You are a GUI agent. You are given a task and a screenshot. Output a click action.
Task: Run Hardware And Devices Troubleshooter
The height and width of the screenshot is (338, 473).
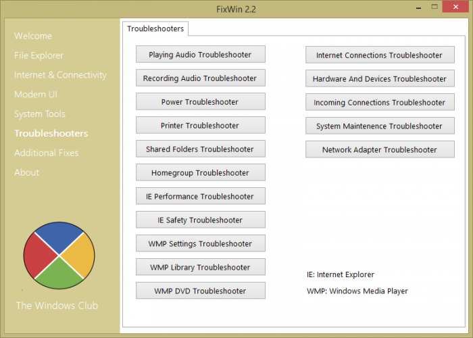380,78
